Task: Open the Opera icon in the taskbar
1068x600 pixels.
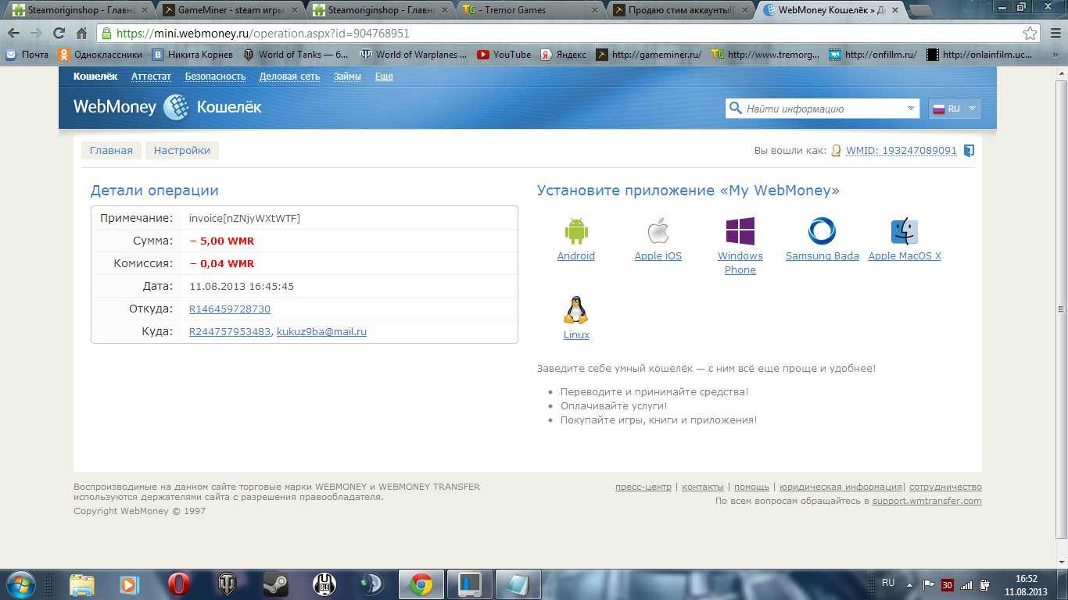Action: [179, 584]
